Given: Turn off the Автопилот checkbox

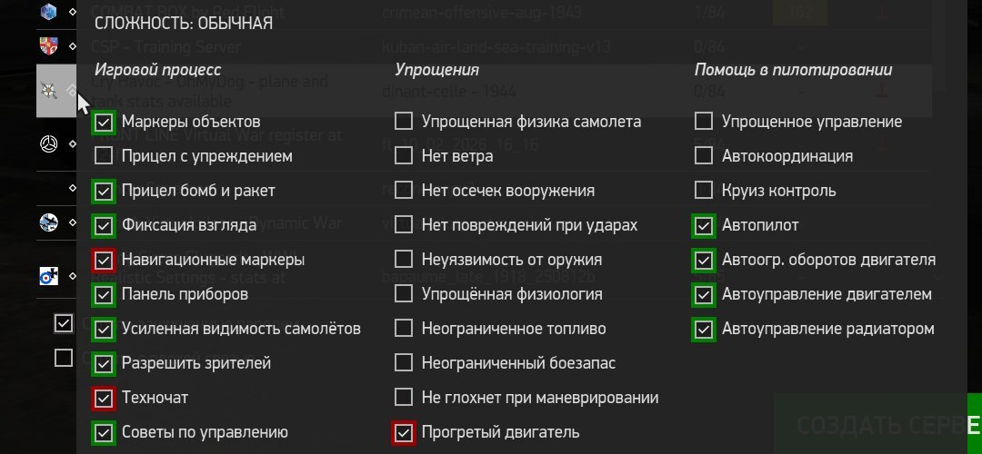Looking at the screenshot, I should tap(704, 225).
